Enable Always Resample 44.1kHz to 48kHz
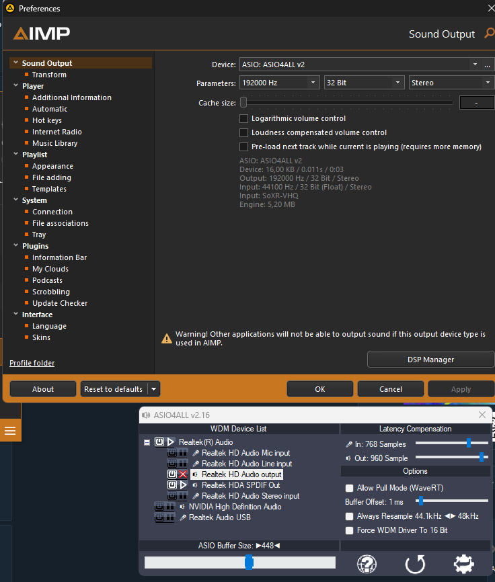495x582 pixels. click(x=348, y=516)
